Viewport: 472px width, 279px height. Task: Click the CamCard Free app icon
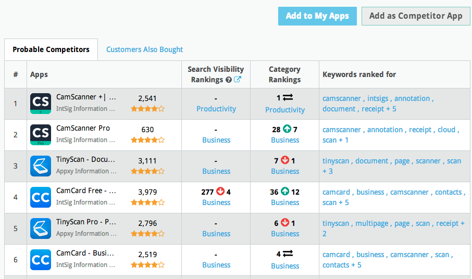click(41, 197)
